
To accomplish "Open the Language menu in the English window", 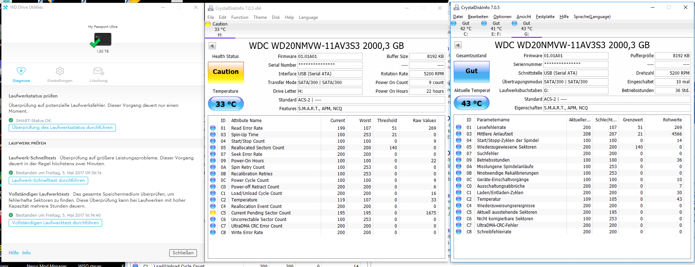I will 308,17.
